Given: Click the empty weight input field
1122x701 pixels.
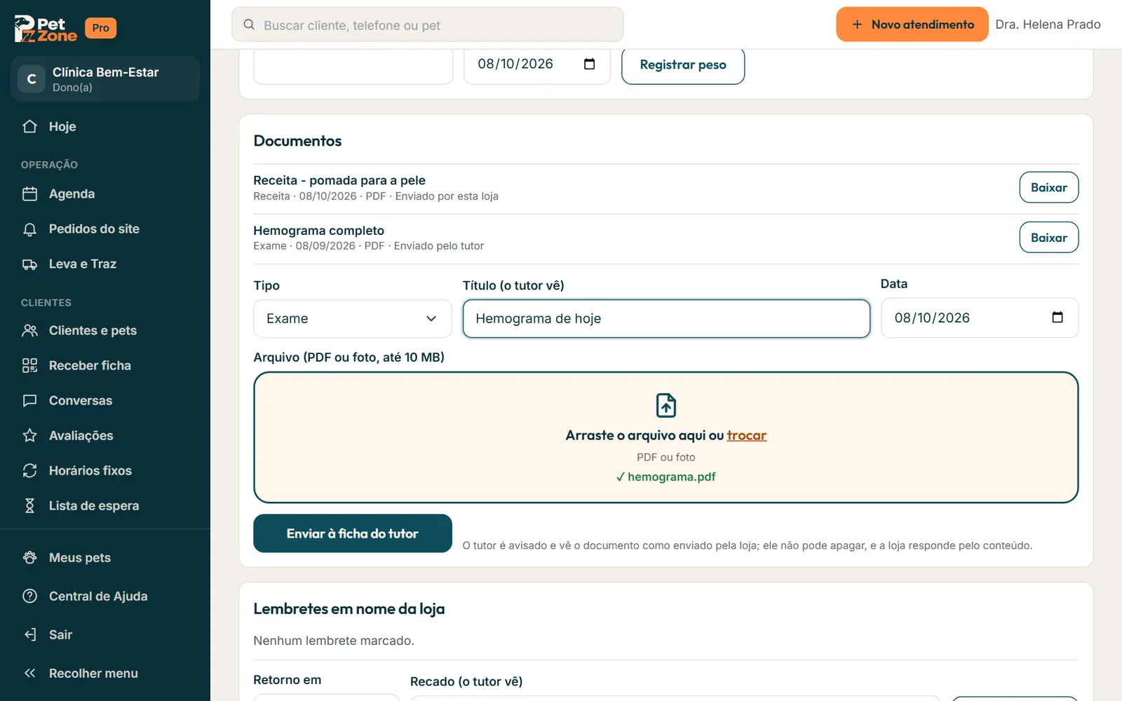Looking at the screenshot, I should pyautogui.click(x=353, y=65).
